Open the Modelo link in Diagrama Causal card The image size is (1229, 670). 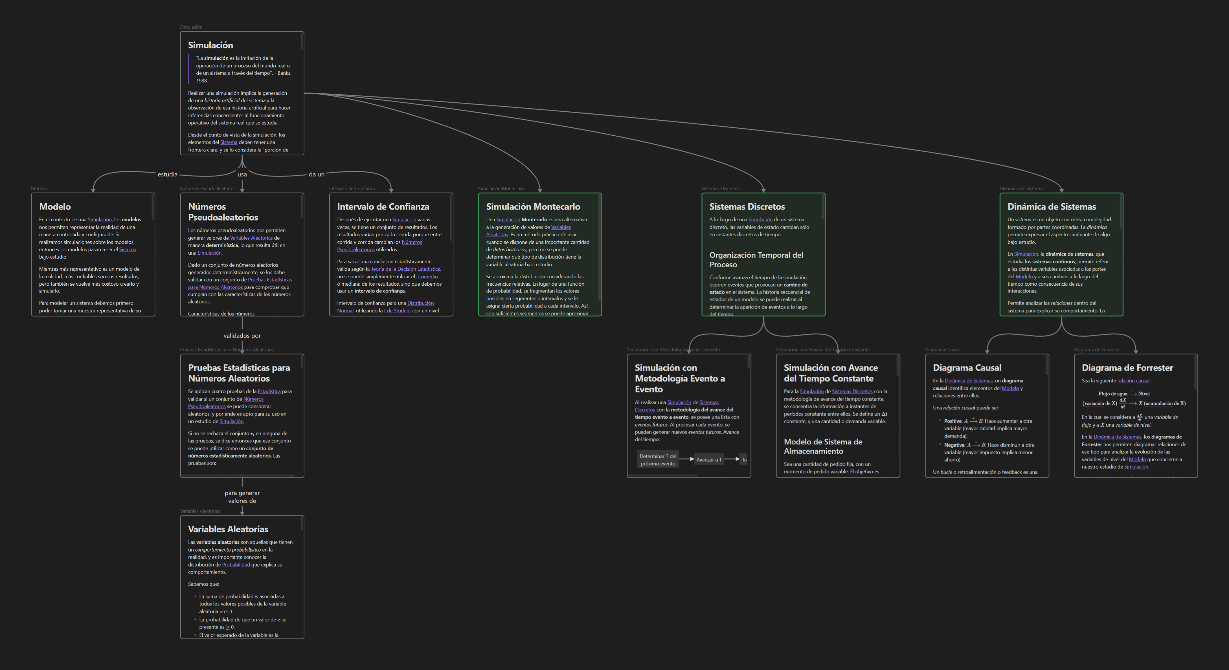1011,388
